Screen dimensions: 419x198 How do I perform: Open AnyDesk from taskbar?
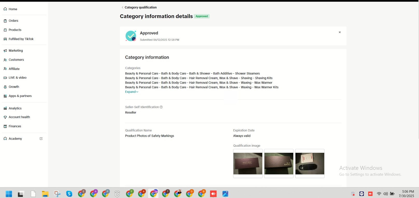pos(213,194)
